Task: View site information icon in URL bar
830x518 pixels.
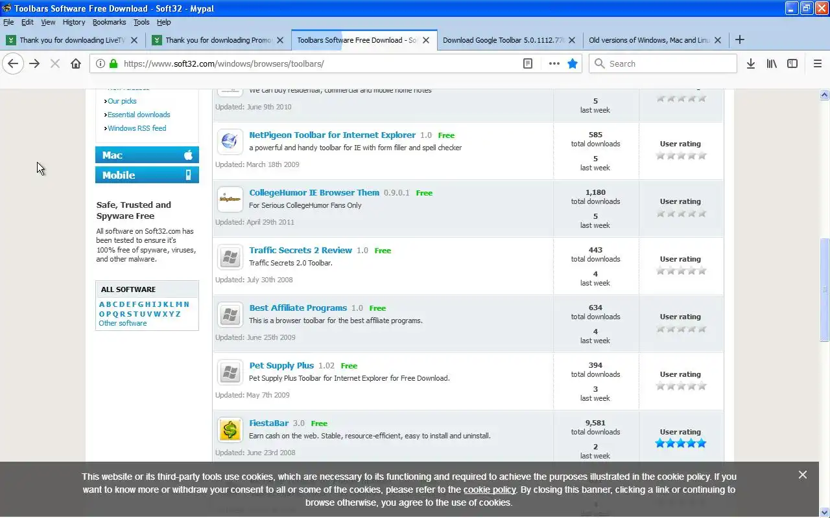Action: point(101,63)
